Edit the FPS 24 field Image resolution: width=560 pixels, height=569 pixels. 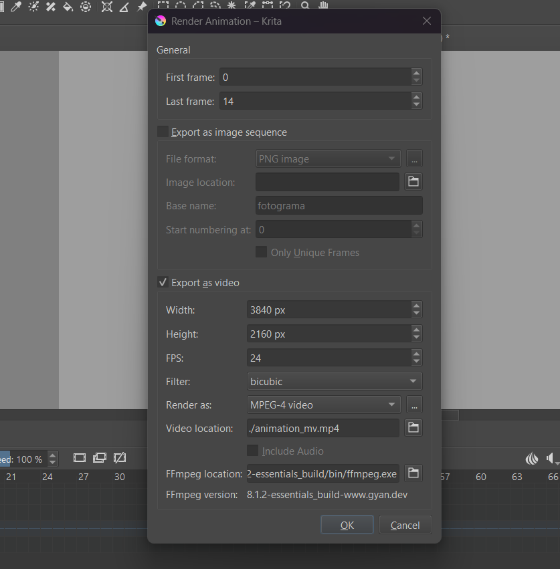329,358
